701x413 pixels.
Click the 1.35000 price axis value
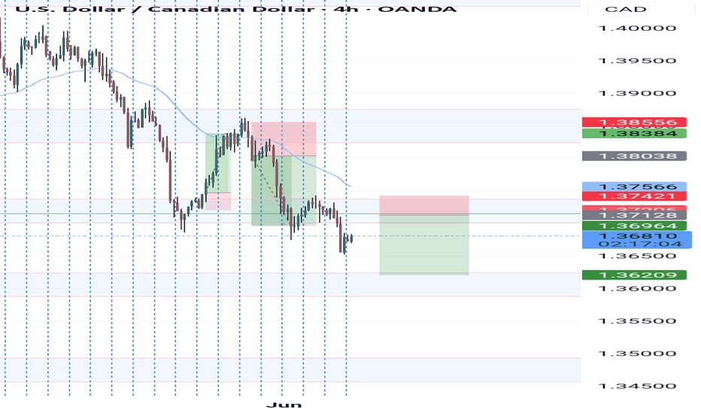pyautogui.click(x=637, y=354)
